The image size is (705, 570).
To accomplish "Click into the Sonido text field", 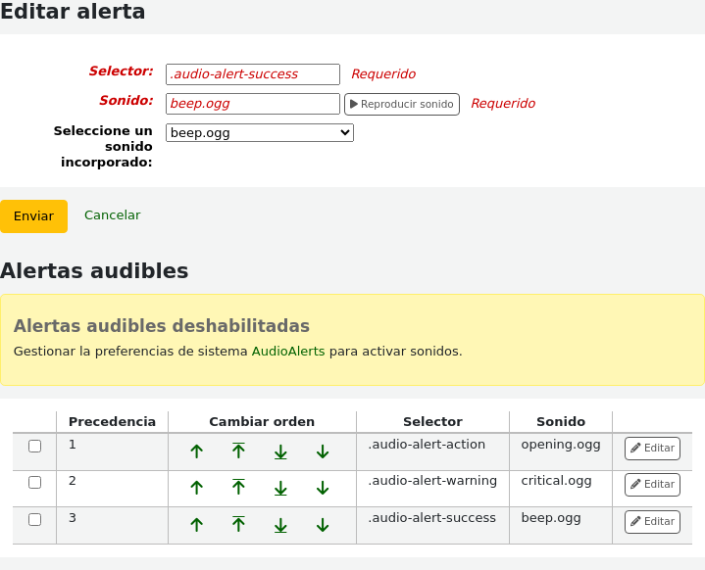I will (253, 104).
